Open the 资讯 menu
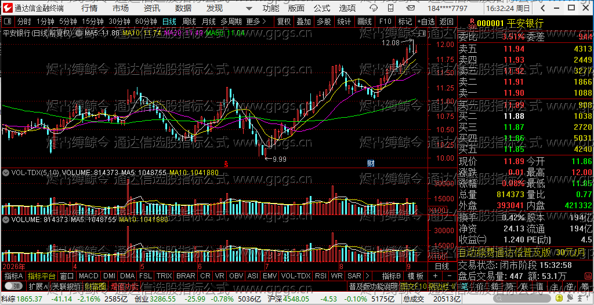 pos(152,8)
